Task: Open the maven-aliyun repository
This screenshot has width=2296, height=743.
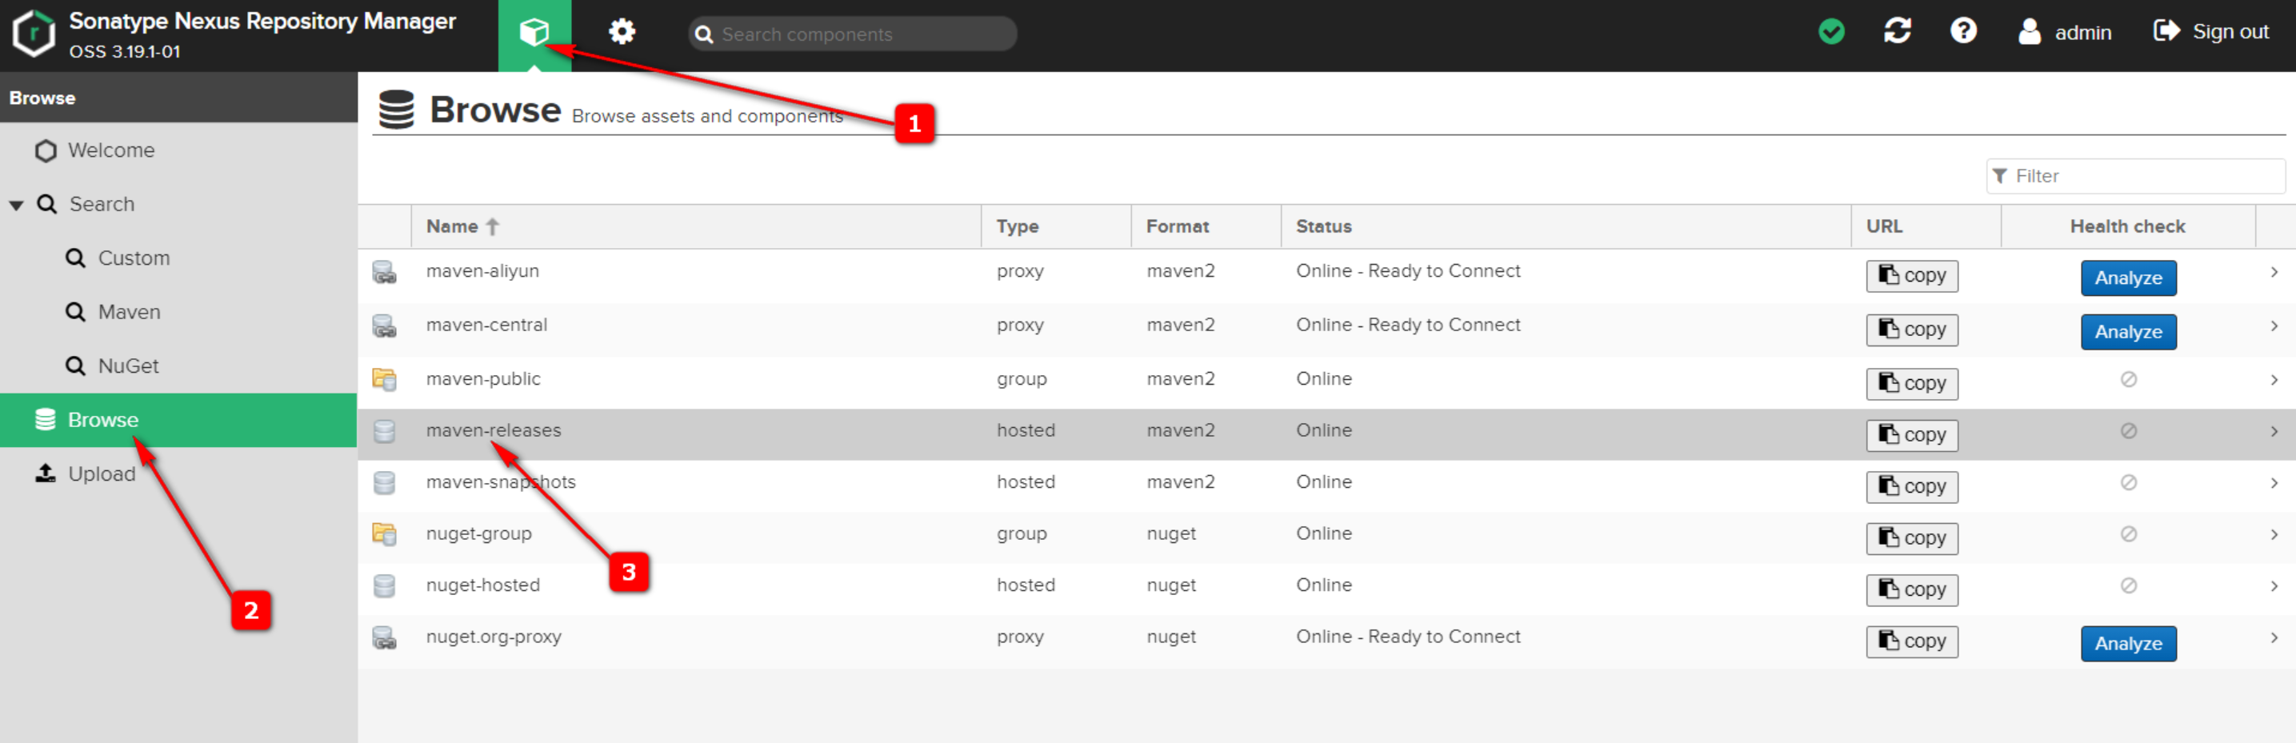Action: click(x=482, y=271)
